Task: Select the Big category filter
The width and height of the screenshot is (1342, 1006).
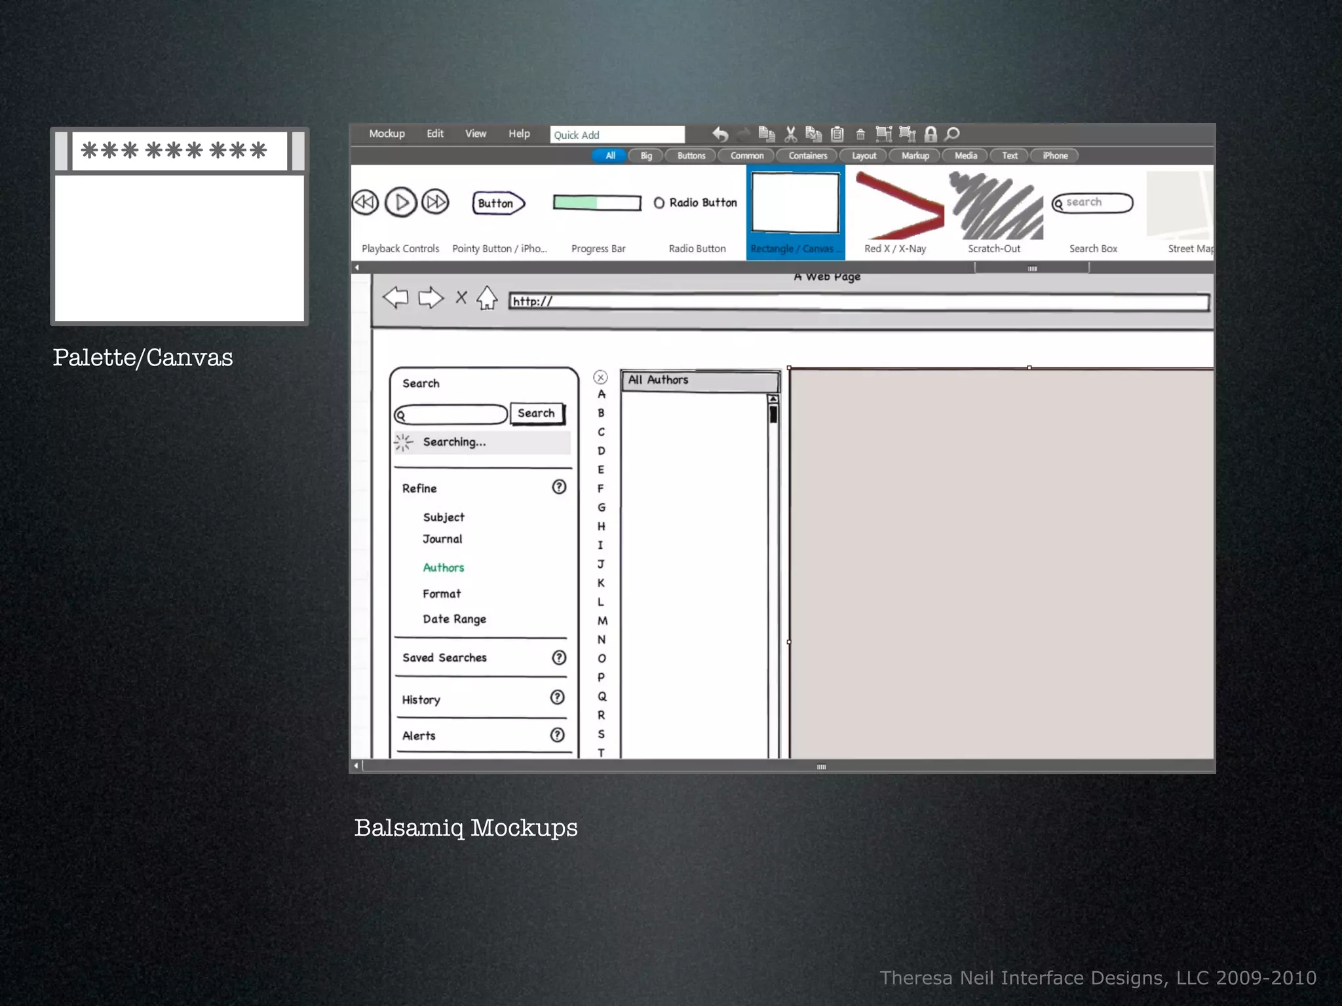Action: pos(646,156)
